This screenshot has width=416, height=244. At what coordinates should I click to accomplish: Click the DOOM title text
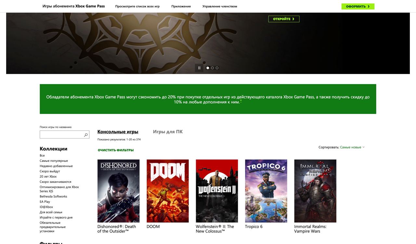point(153,226)
